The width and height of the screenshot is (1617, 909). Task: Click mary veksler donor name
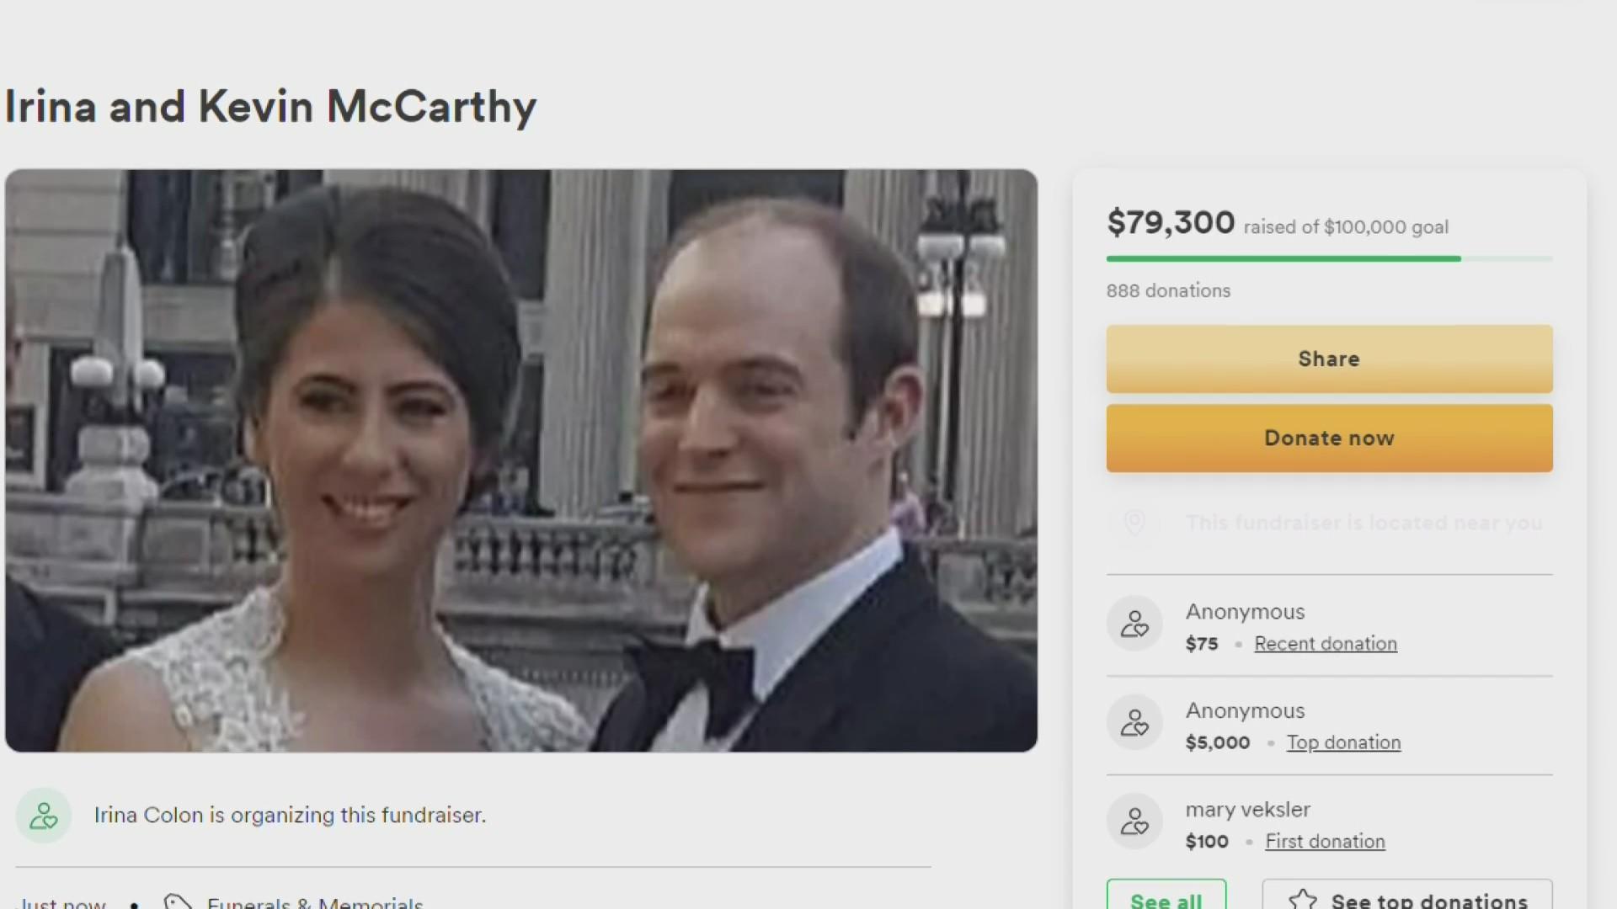[x=1247, y=810]
